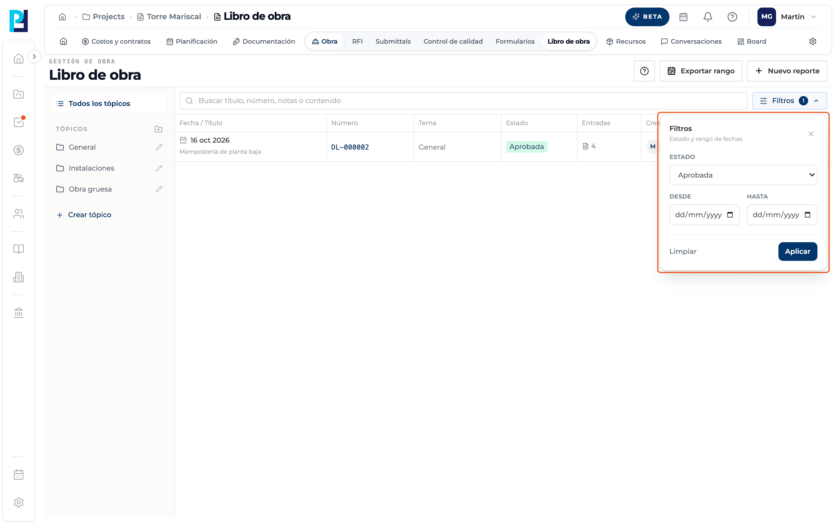Click the project nav home icon
The height and width of the screenshot is (524, 839).
coord(64,41)
